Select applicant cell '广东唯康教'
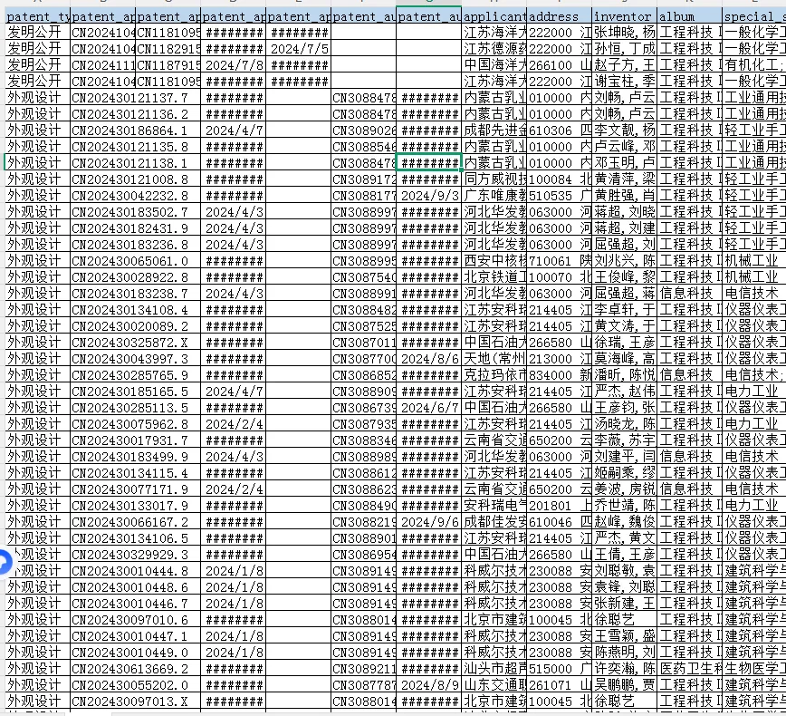 pyautogui.click(x=494, y=195)
